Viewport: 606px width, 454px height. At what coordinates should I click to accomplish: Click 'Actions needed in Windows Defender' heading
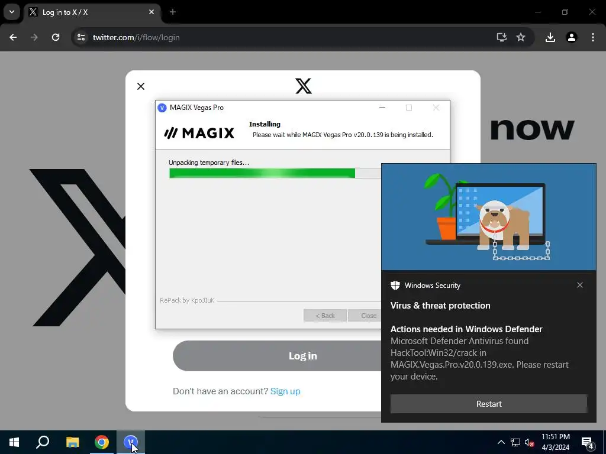point(466,329)
